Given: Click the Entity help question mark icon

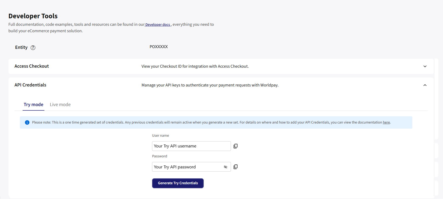Looking at the screenshot, I should tap(33, 48).
